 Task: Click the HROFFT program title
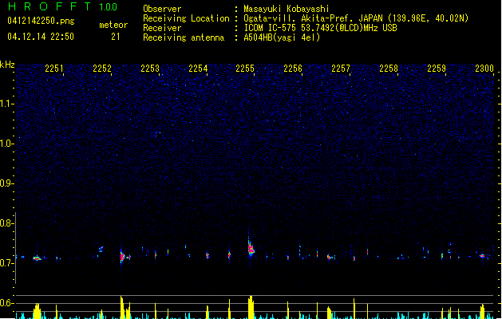coord(49,6)
